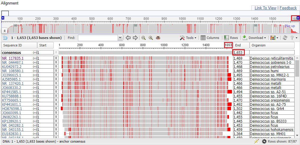This screenshot has height=145, width=300.
Task: Expand row HQ876598.1 chevron
Action: click(56, 108)
